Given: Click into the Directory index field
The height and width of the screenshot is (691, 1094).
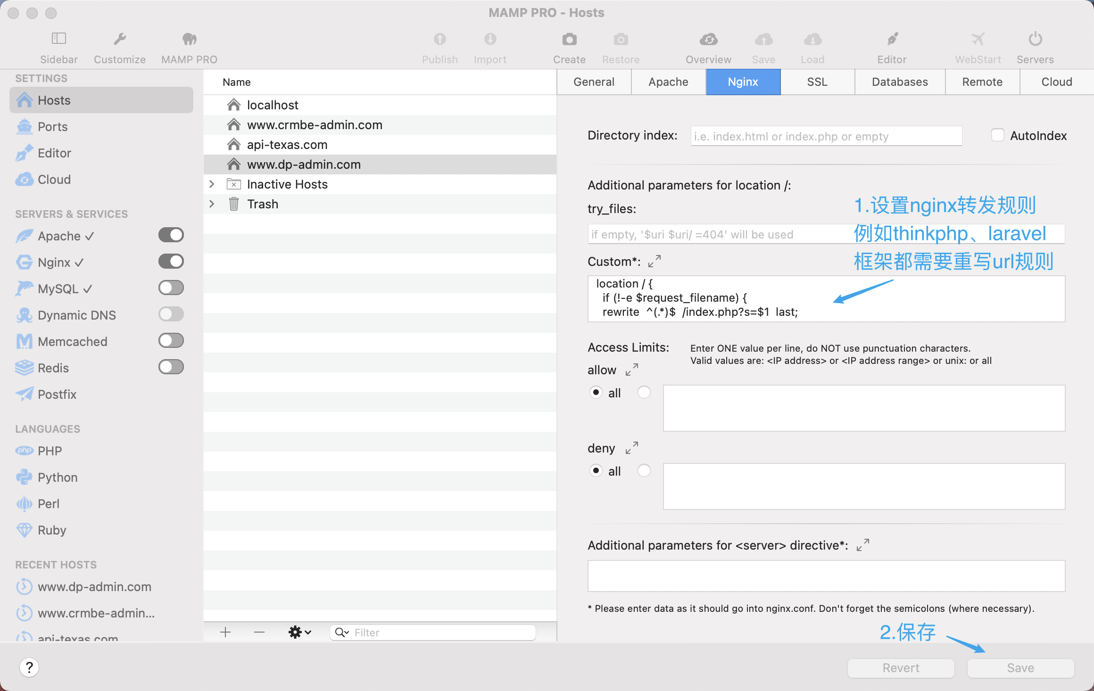Looking at the screenshot, I should [826, 136].
